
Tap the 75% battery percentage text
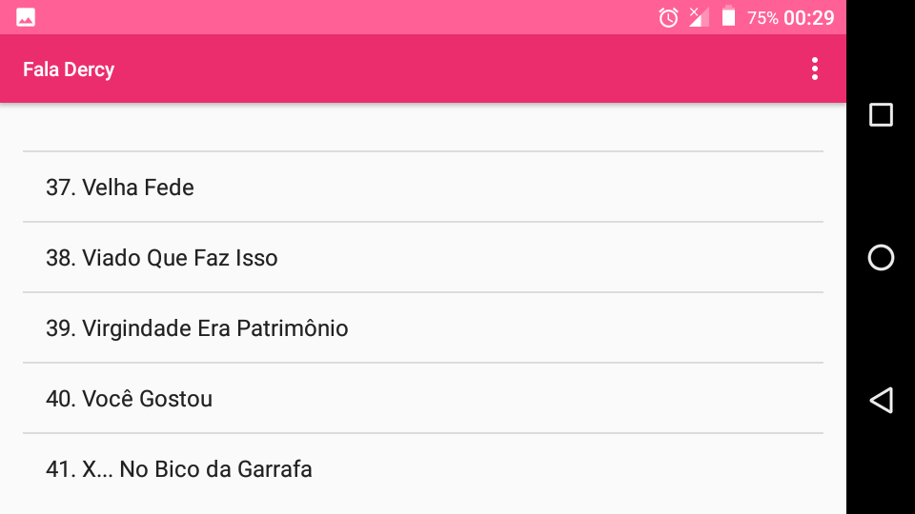[x=762, y=17]
